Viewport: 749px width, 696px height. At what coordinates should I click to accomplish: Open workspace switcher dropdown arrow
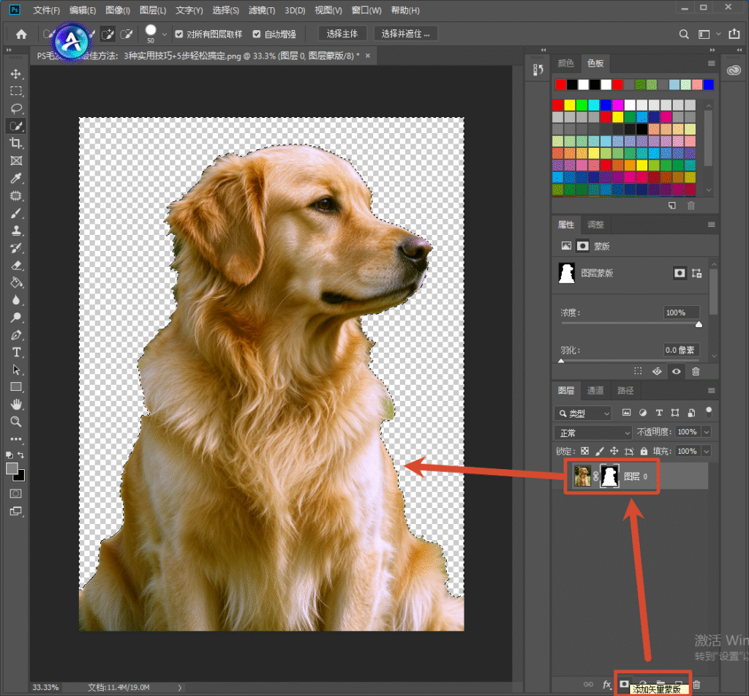pos(718,34)
